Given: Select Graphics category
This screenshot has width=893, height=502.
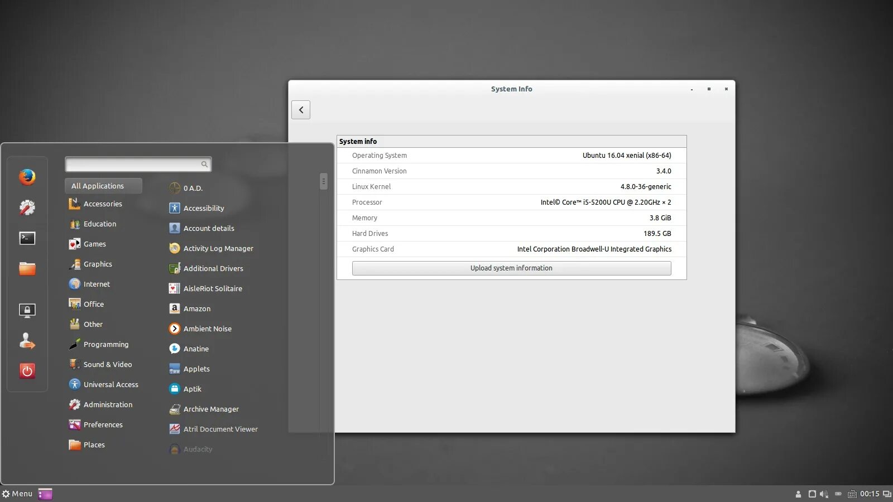Looking at the screenshot, I should 90,264.
